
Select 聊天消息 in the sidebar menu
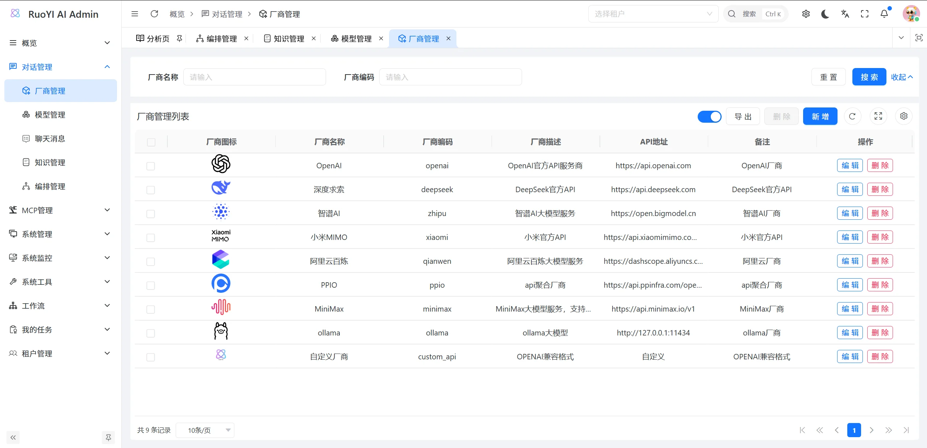pyautogui.click(x=50, y=138)
